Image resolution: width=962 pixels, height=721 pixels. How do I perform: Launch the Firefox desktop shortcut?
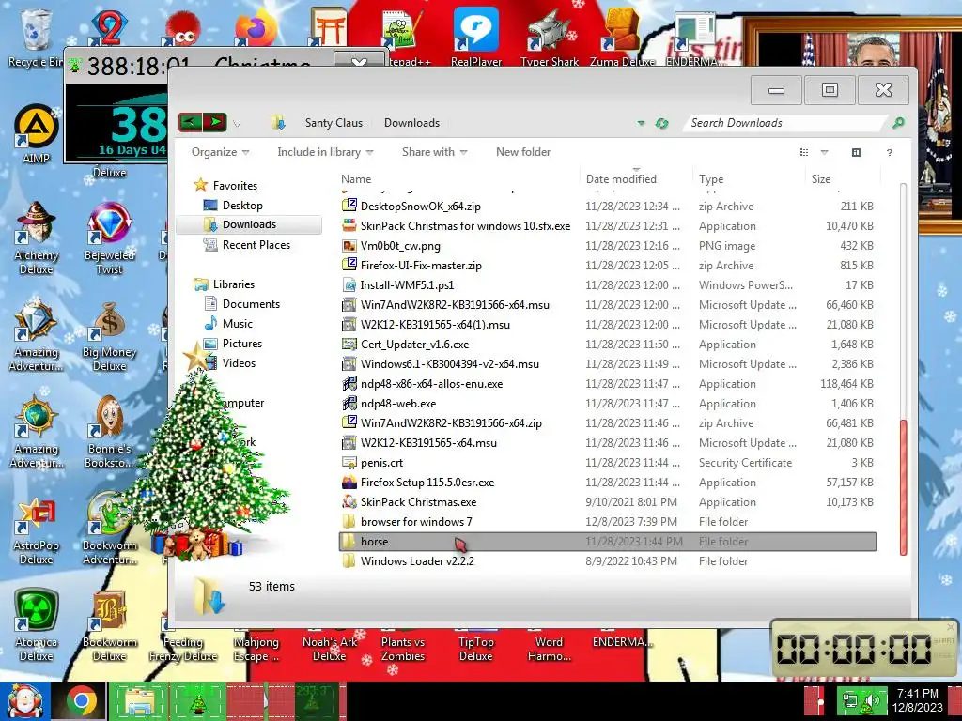256,29
